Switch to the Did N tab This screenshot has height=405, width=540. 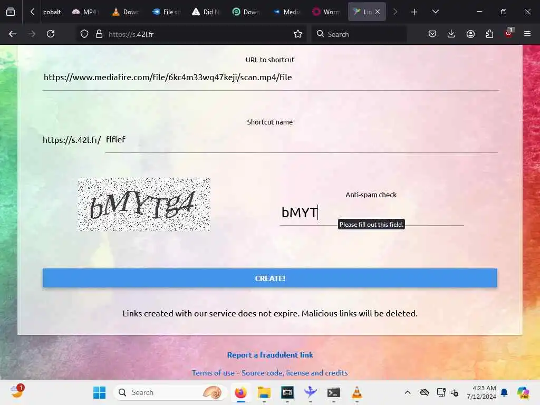206,12
